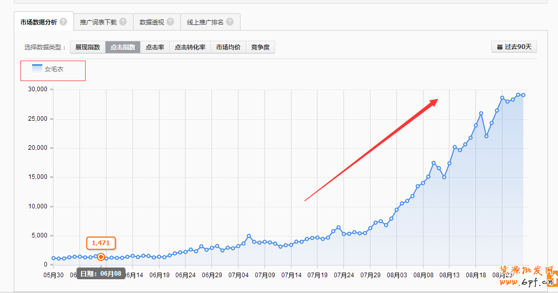Image resolution: width=558 pixels, height=293 pixels.
Task: Open the 推广词表下载 tab
Action: [98, 22]
